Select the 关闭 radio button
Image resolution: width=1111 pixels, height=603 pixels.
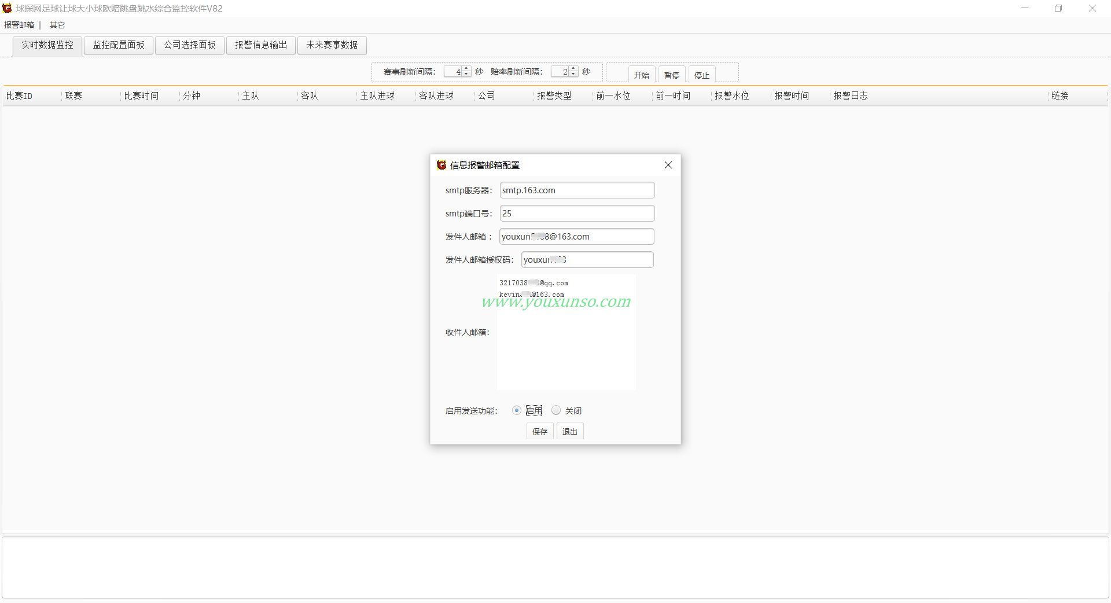coord(556,410)
